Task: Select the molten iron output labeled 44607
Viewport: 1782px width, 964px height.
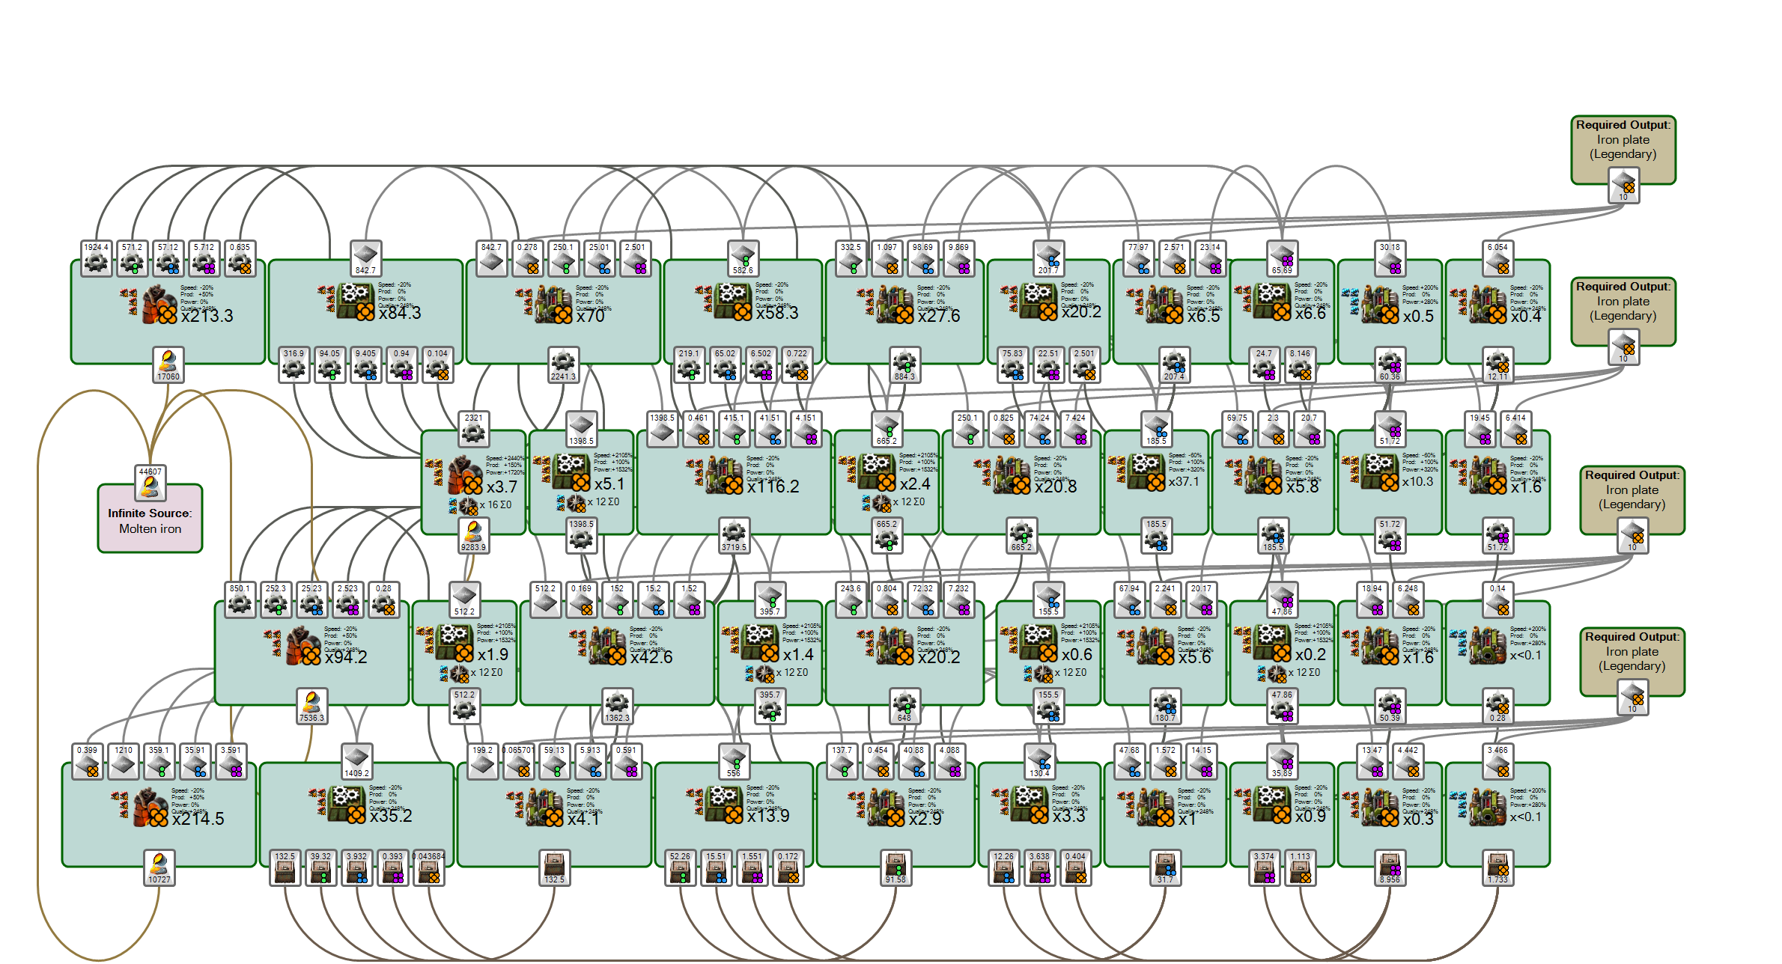Action: point(150,483)
